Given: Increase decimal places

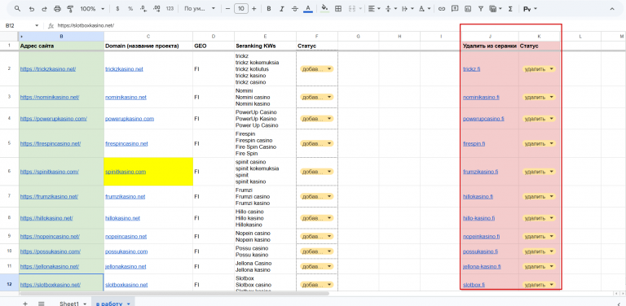Looking at the screenshot, I should [156, 9].
